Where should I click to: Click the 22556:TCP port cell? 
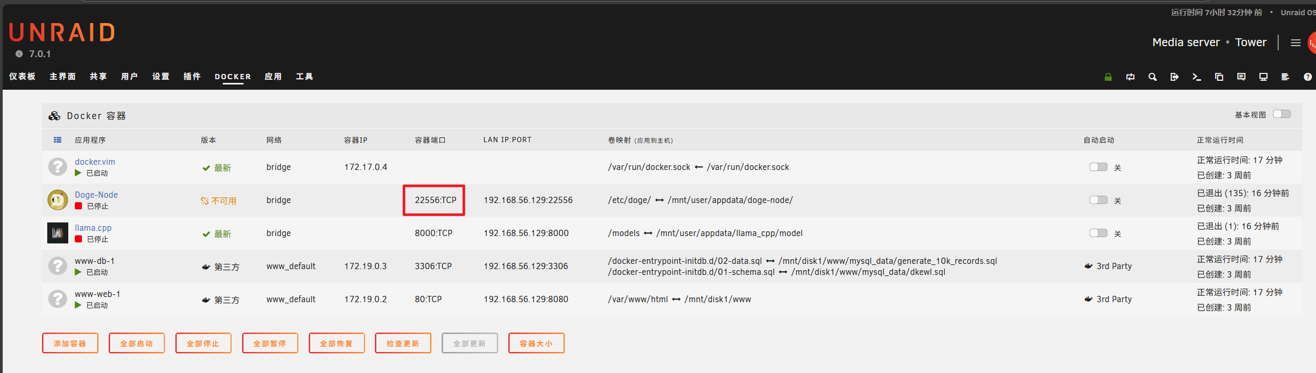[x=435, y=200]
